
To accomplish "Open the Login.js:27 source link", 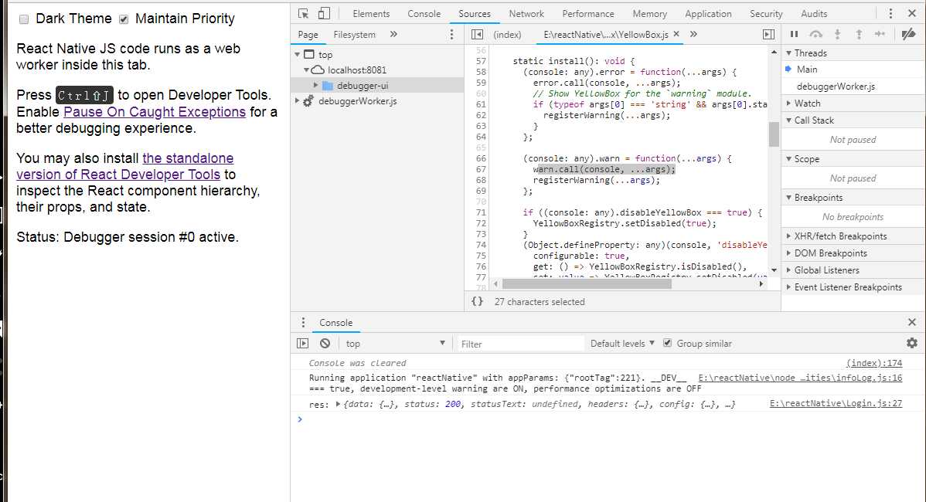I will point(836,403).
